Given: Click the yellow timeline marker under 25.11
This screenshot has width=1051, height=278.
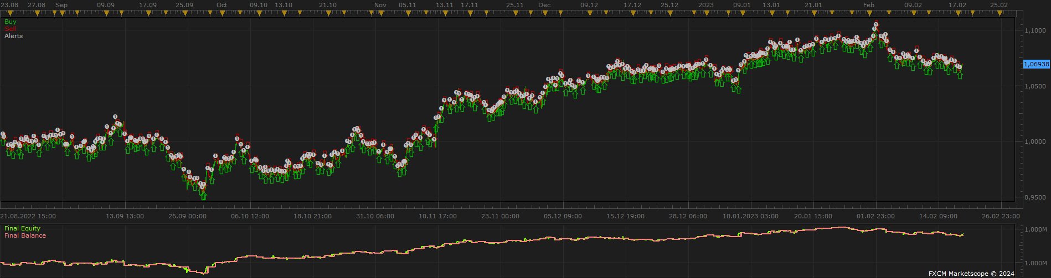Looking at the screenshot, I should [x=514, y=13].
